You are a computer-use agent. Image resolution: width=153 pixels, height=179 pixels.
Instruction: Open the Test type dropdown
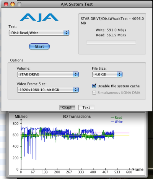coord(39,33)
